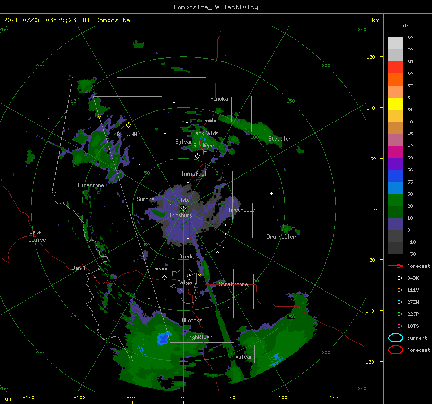This screenshot has height=404, width=432.
Task: Click the orange 111V arrow icon
Action: pyautogui.click(x=396, y=290)
